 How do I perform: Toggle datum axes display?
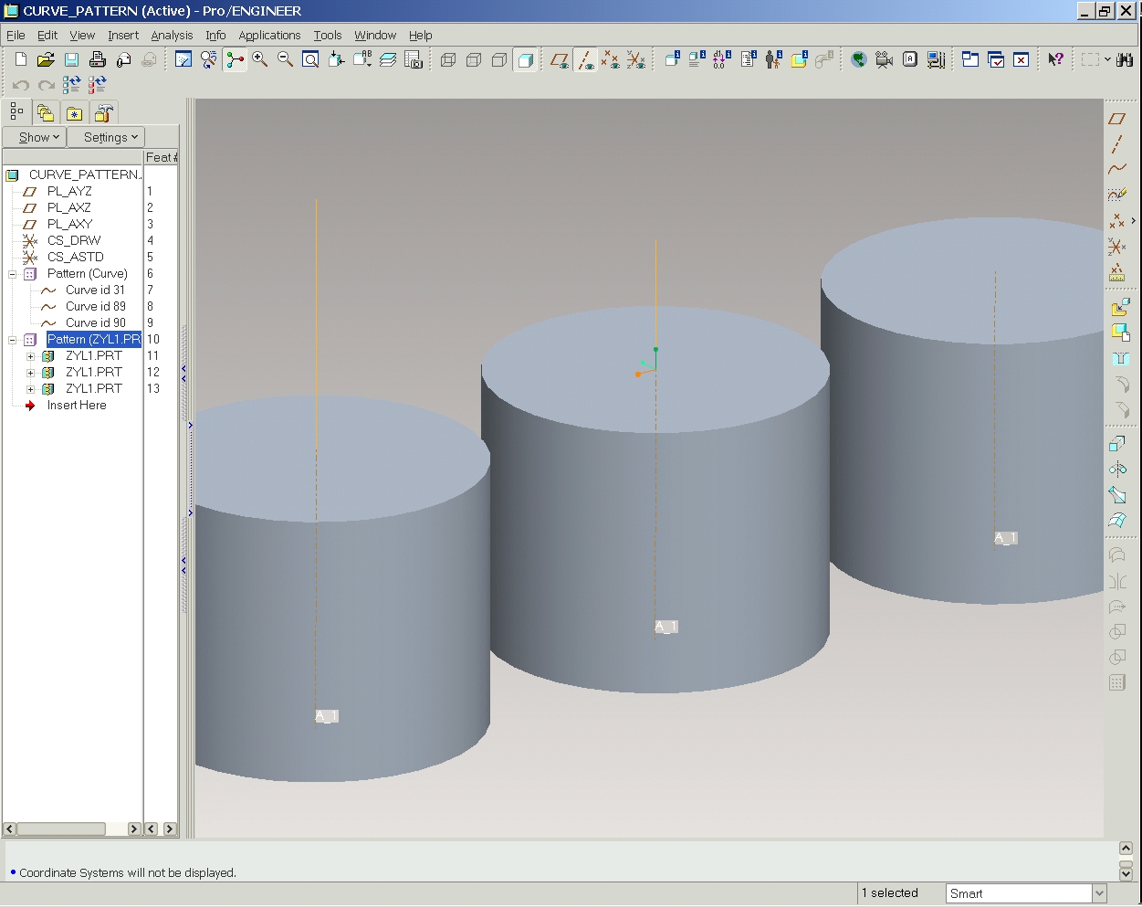tap(585, 60)
